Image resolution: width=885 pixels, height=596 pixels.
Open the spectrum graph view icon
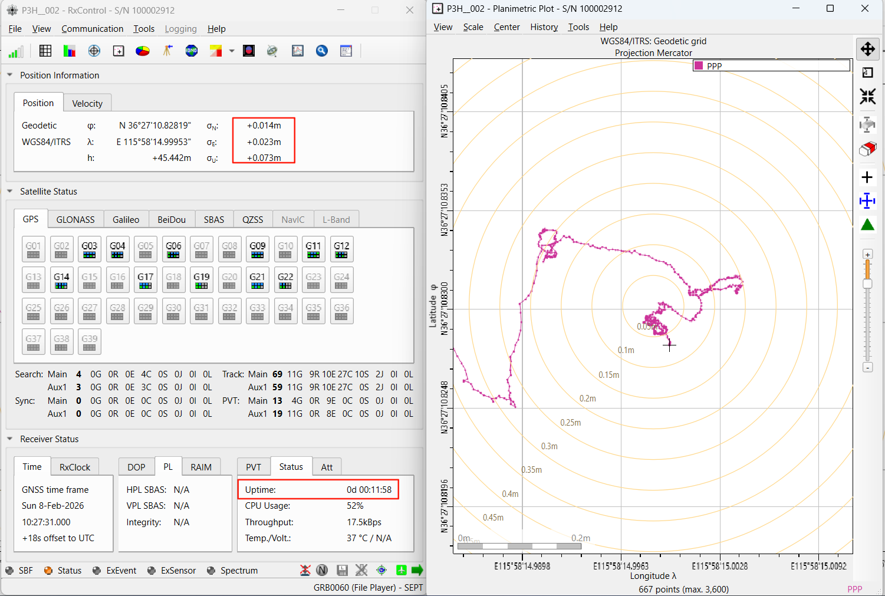coord(298,51)
